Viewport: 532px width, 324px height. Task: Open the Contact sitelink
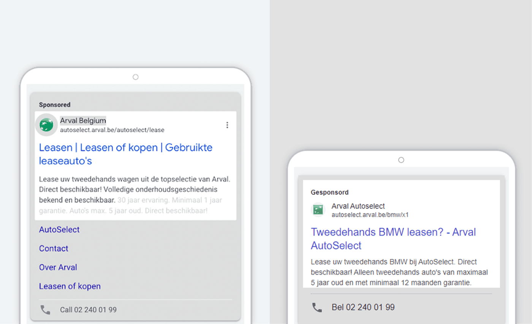coord(54,248)
